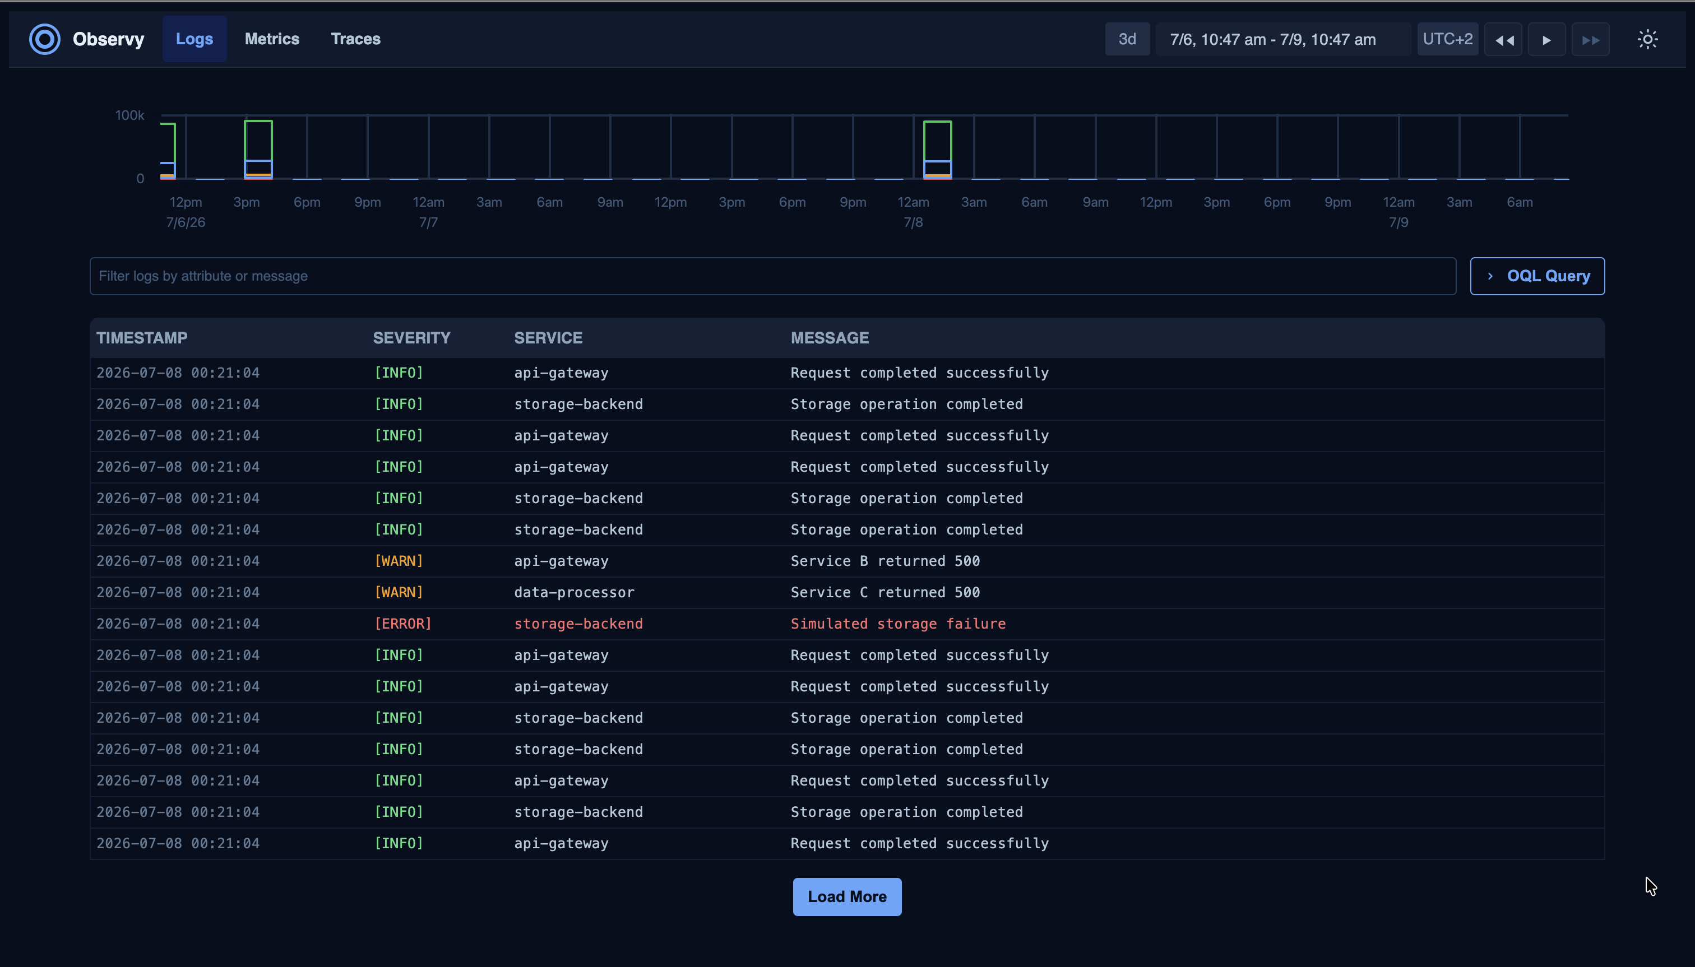Click the SEVERITY column header
The height and width of the screenshot is (967, 1695).
click(x=411, y=338)
